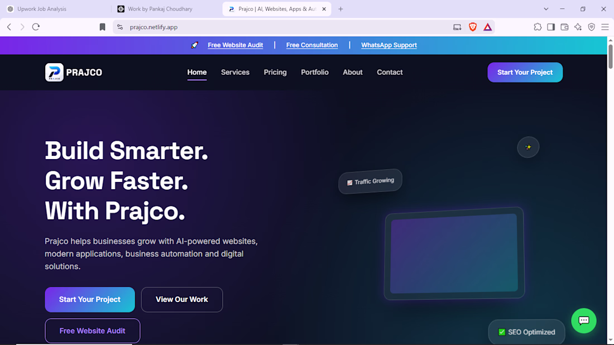Open Pricing in site navigation
The width and height of the screenshot is (614, 345).
click(275, 73)
